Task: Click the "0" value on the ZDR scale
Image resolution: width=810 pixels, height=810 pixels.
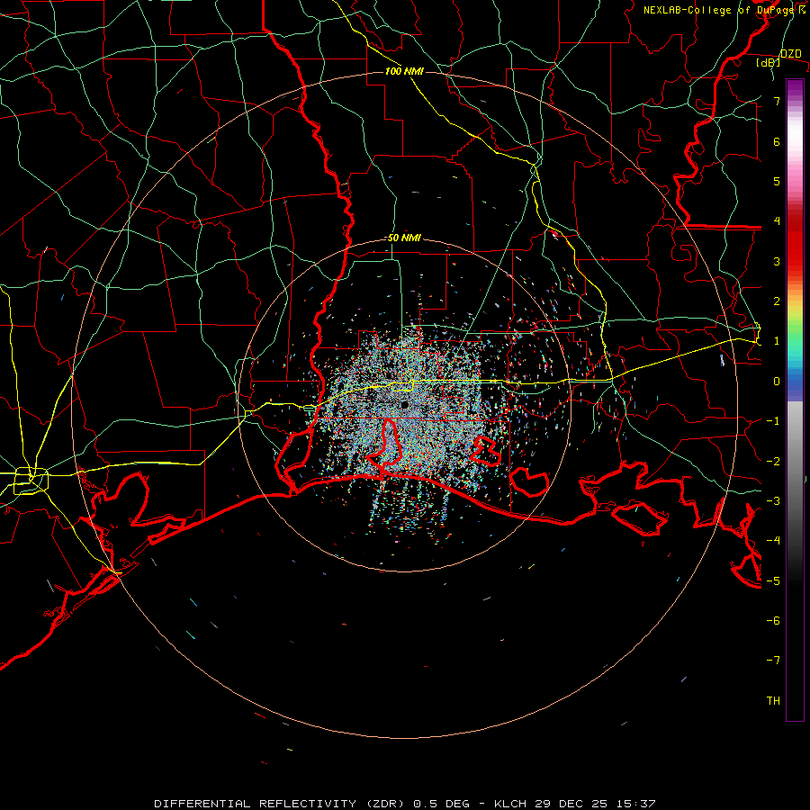Action: point(777,382)
